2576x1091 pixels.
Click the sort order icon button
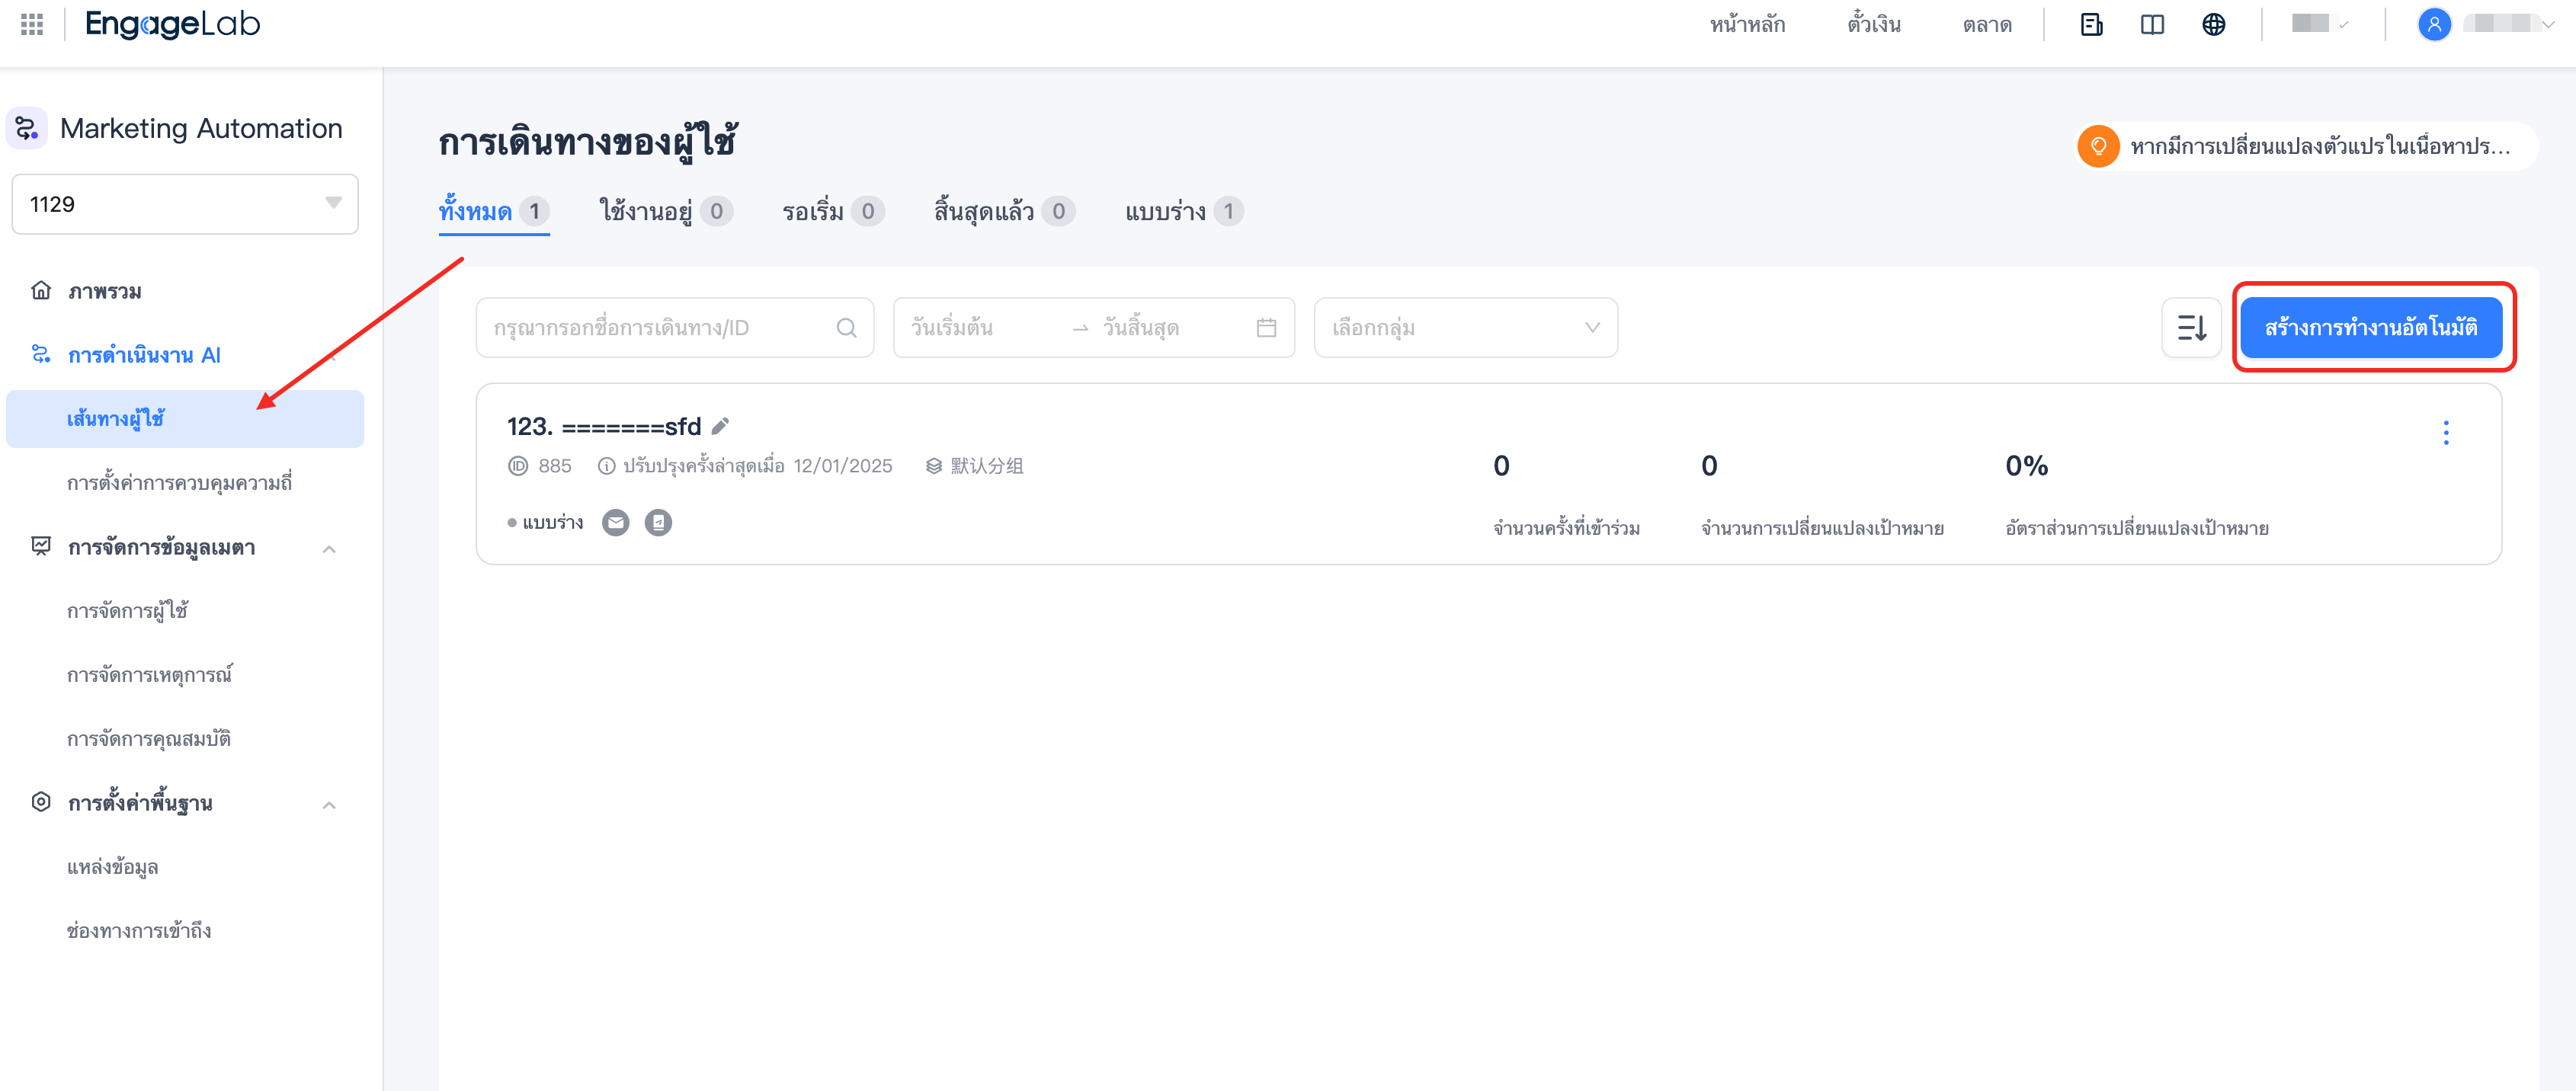tap(2190, 328)
